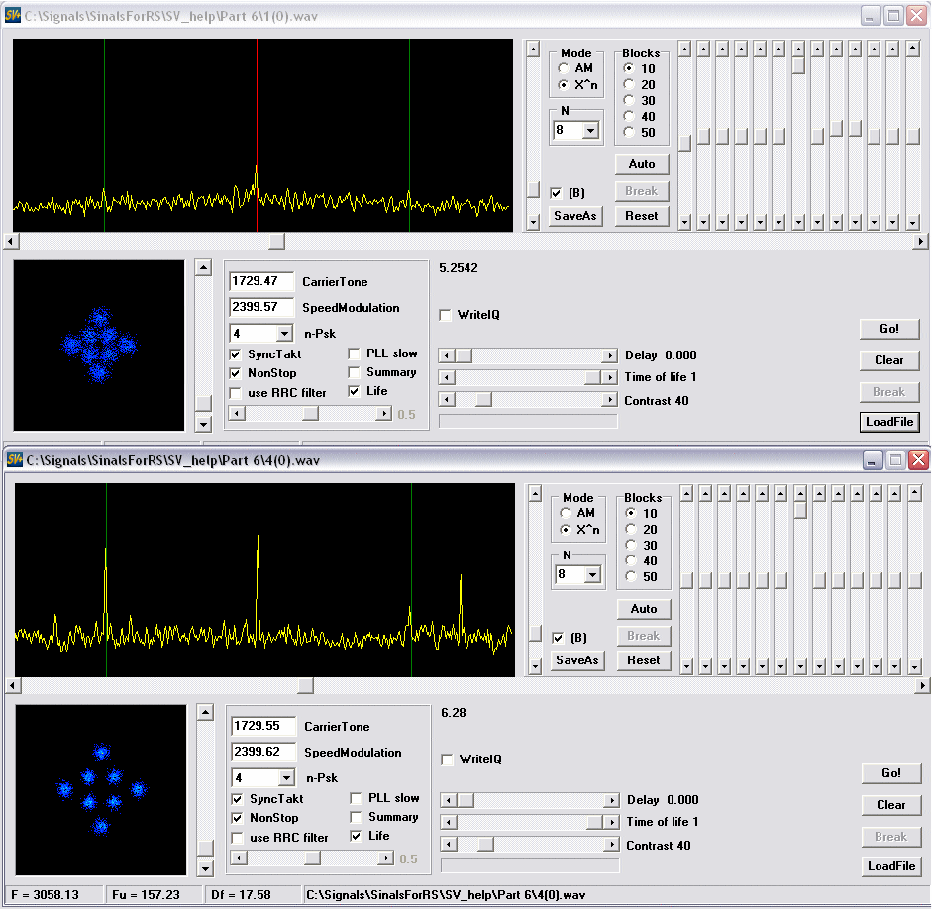The image size is (932, 909).
Task: Select 30 blocks in the 4(0).wav window
Action: [630, 546]
